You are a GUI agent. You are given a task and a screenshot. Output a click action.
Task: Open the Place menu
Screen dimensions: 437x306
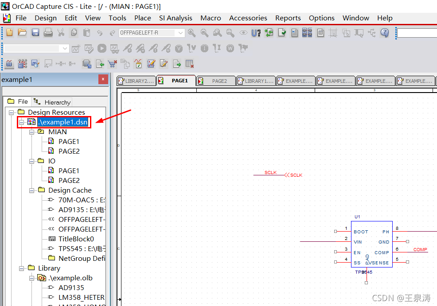[x=142, y=18]
